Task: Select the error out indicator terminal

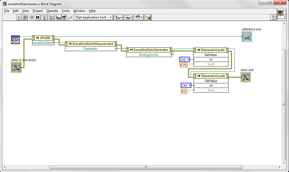Action: point(246,77)
